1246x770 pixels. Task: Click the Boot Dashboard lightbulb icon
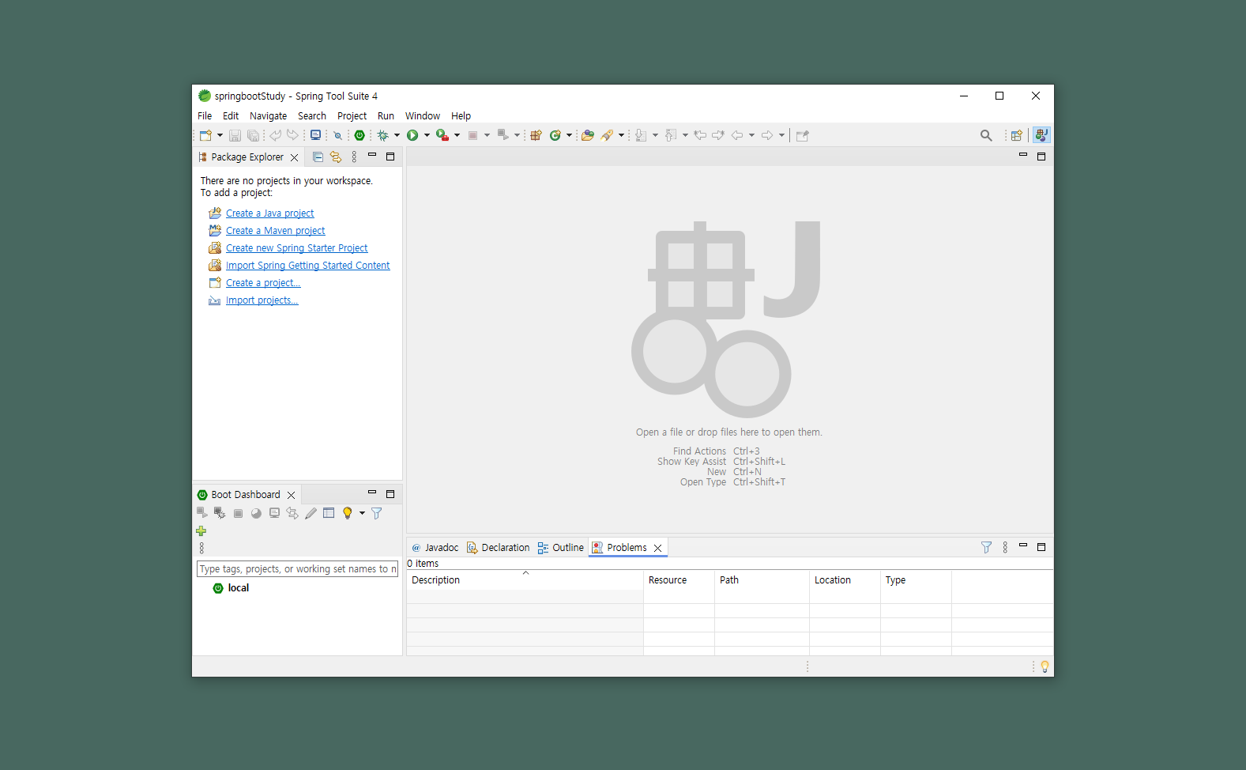point(347,513)
